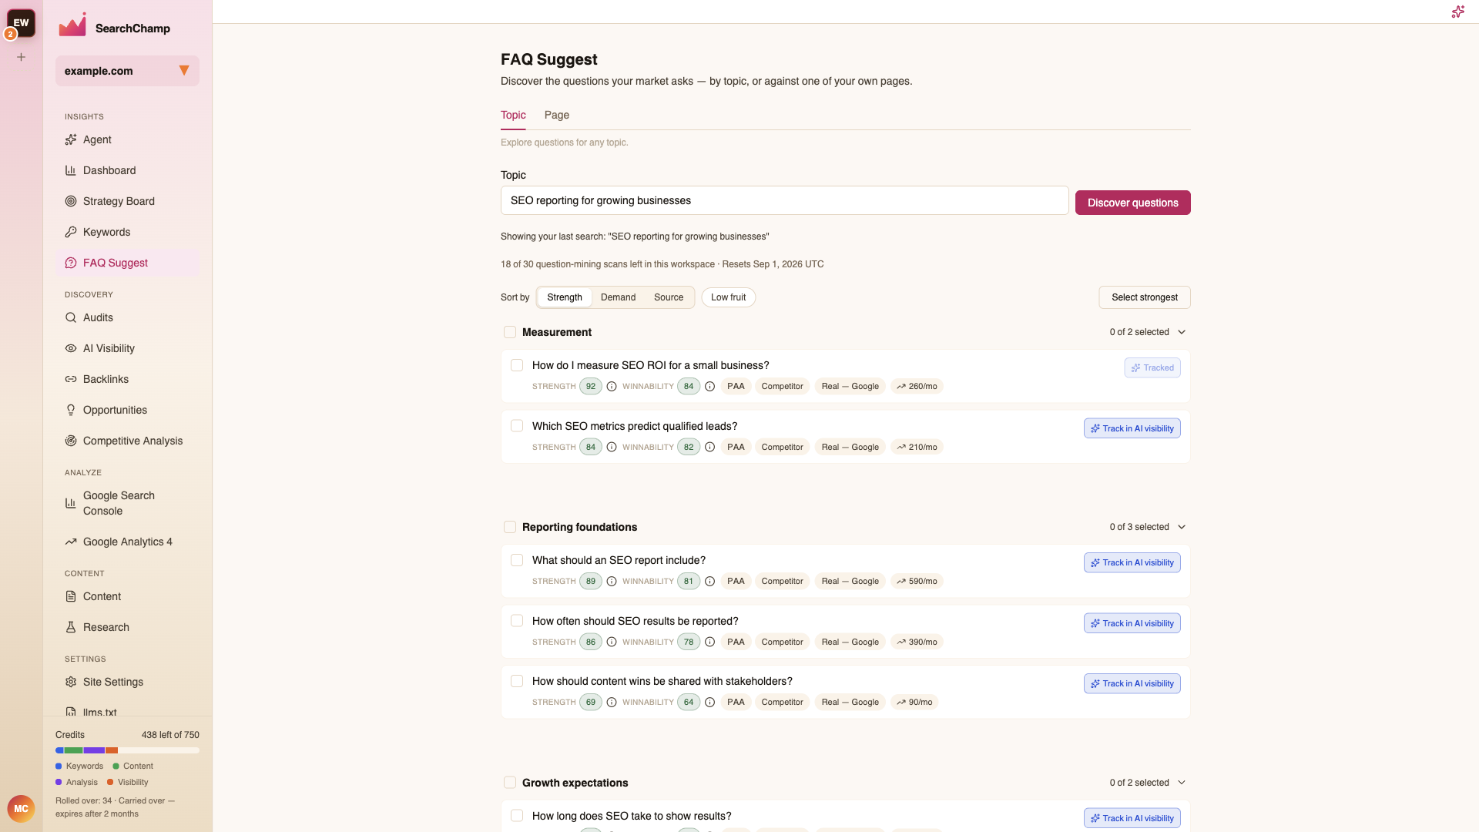The image size is (1479, 832).
Task: Check the Reporting foundations group checkbox
Action: [510, 527]
